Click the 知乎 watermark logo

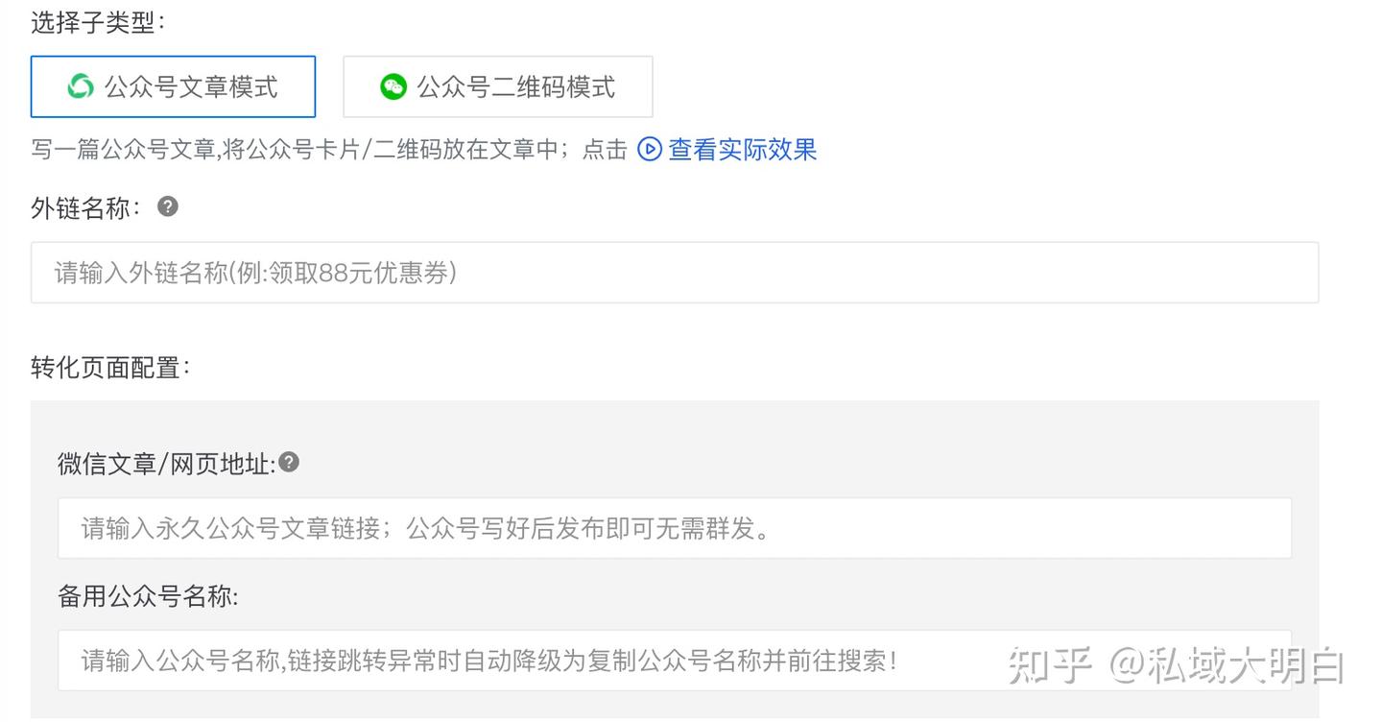pos(1050,666)
